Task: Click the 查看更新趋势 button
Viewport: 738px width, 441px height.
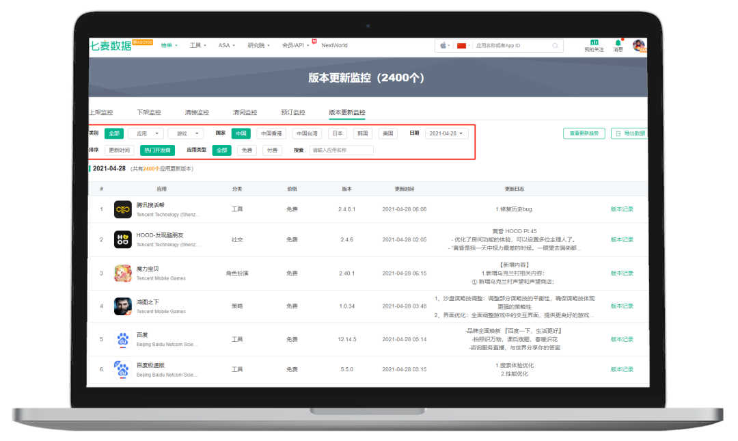Action: pyautogui.click(x=584, y=134)
